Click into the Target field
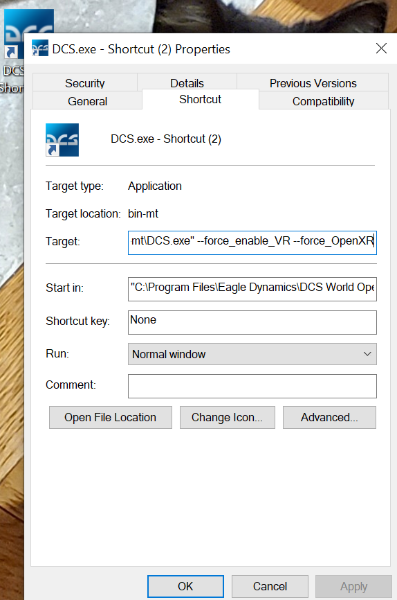The height and width of the screenshot is (600, 397). tap(252, 242)
